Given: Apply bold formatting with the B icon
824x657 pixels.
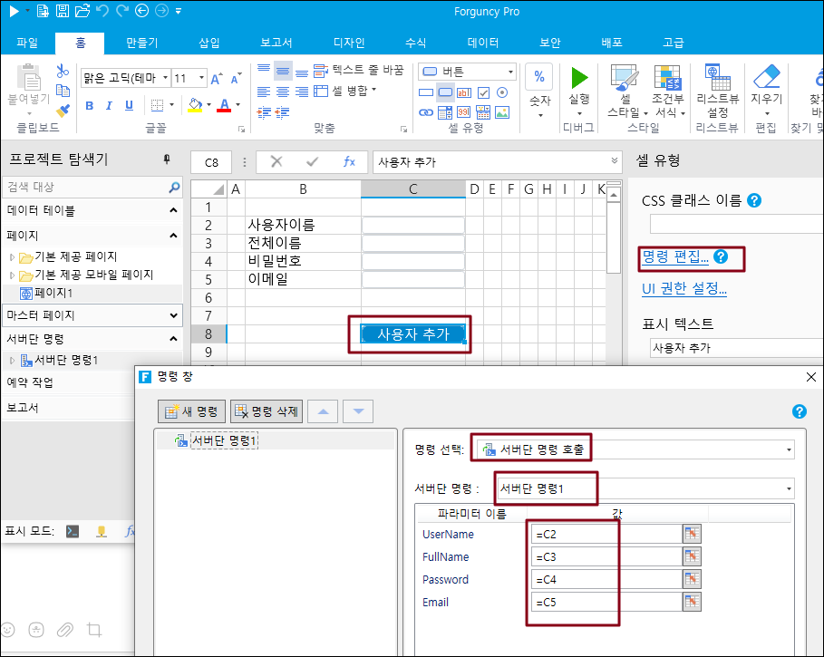Looking at the screenshot, I should tap(90, 105).
